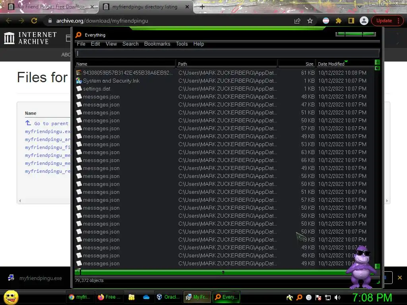This screenshot has height=305, width=407.
Task: Select the messages.json row sized 47 KB
Action: click(225, 104)
